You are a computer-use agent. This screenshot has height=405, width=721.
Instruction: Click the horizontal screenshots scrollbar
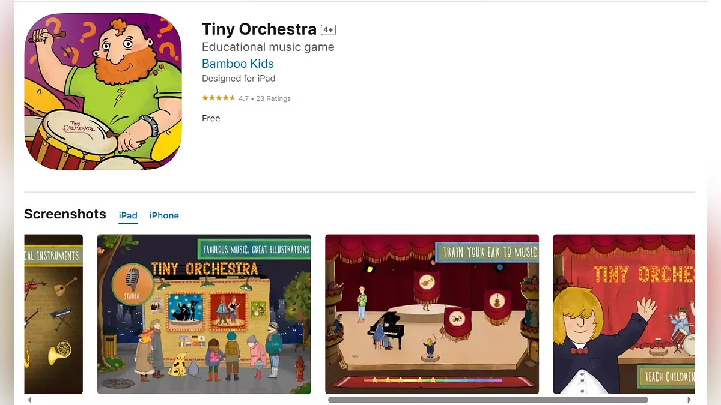pyautogui.click(x=488, y=400)
